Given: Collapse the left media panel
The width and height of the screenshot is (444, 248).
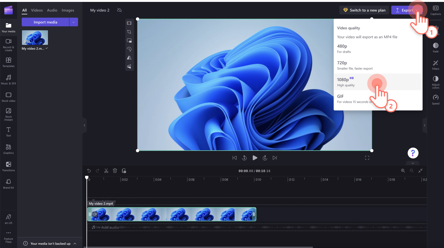Looking at the screenshot, I should pos(84,125).
